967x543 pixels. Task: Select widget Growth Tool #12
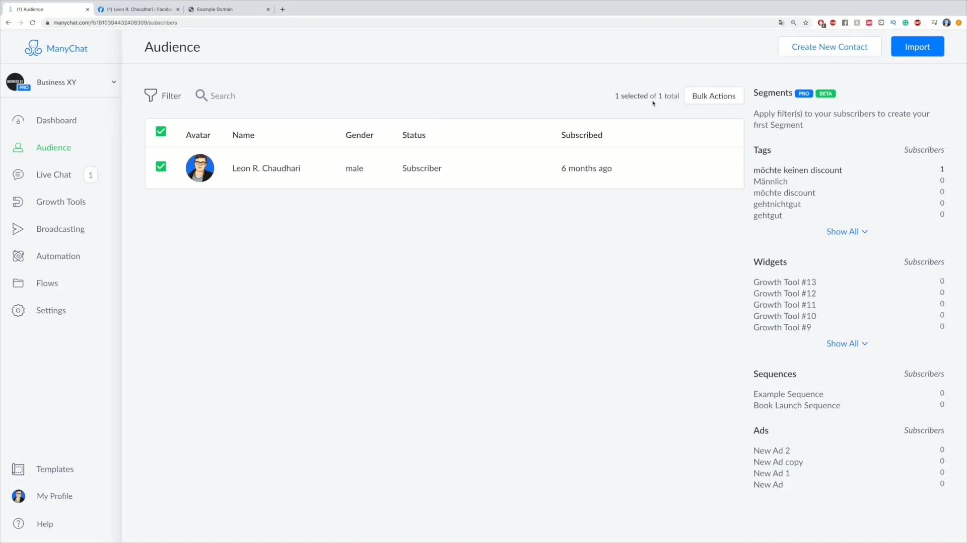(785, 293)
